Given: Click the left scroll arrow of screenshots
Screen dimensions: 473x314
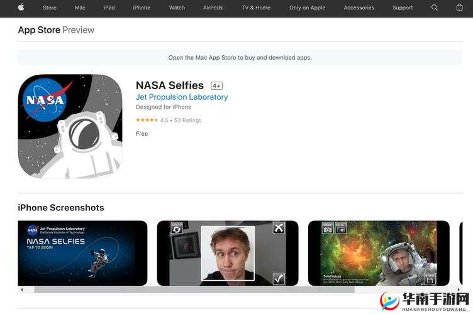Looking at the screenshot, I should pos(22,290).
